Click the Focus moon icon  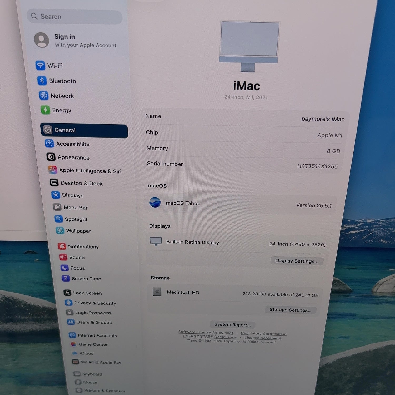[x=64, y=268]
